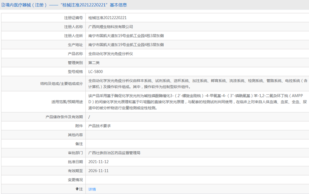Click the document icon in the page header
The height and width of the screenshot is (194, 309).
(3, 5)
